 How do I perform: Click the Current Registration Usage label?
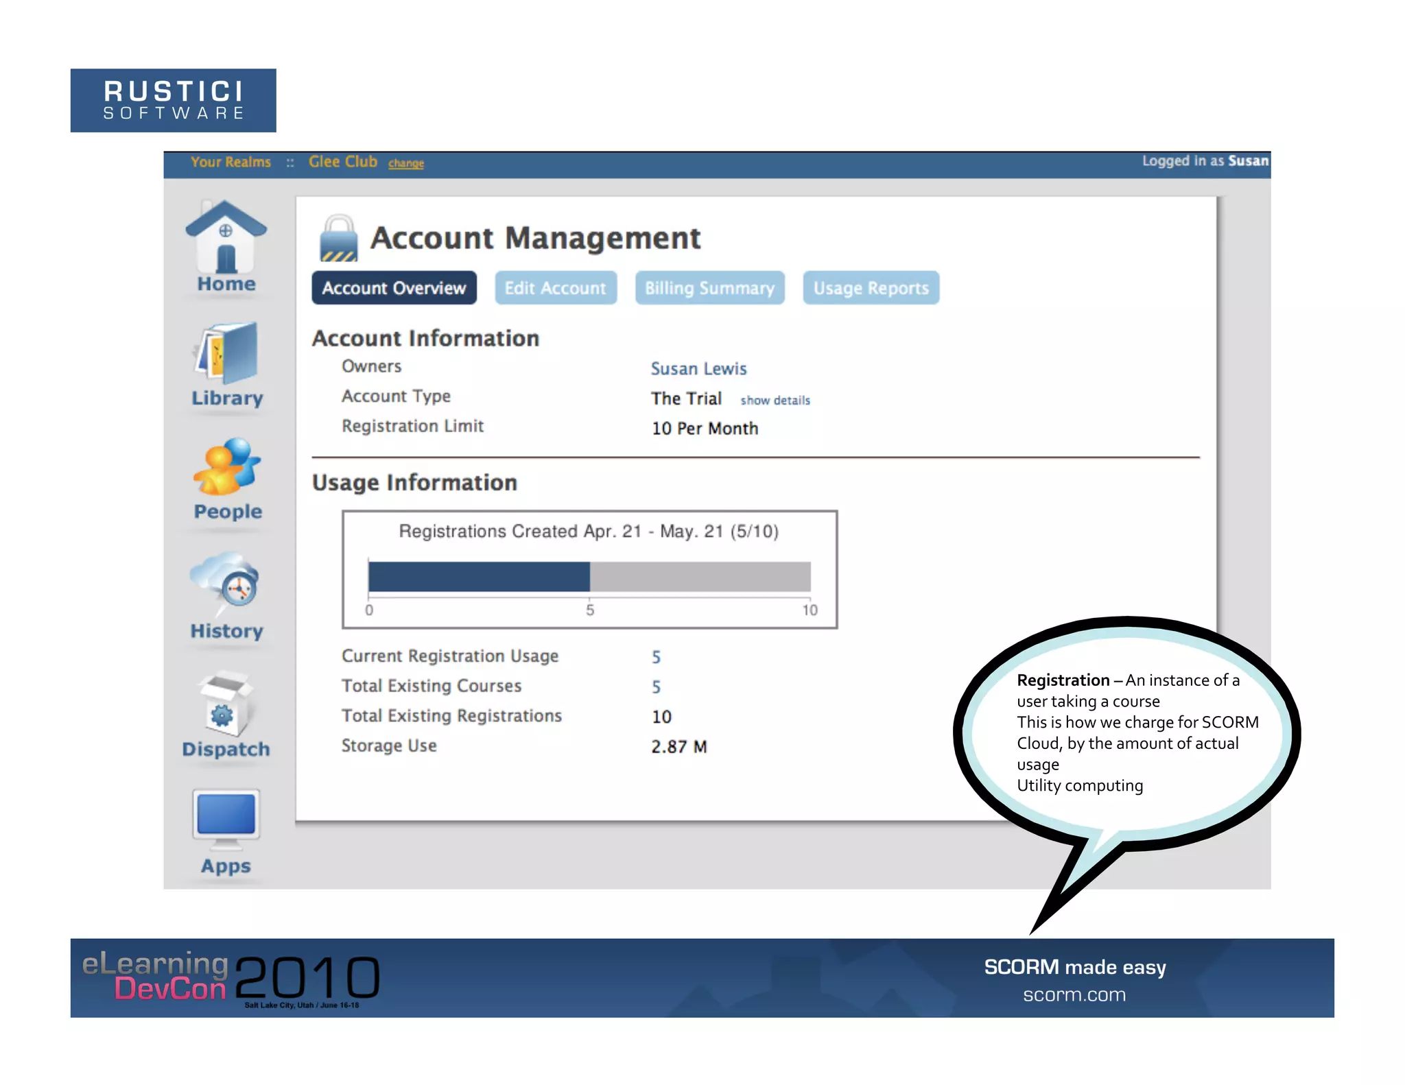click(450, 656)
